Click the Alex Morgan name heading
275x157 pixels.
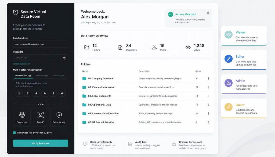pos(95,17)
